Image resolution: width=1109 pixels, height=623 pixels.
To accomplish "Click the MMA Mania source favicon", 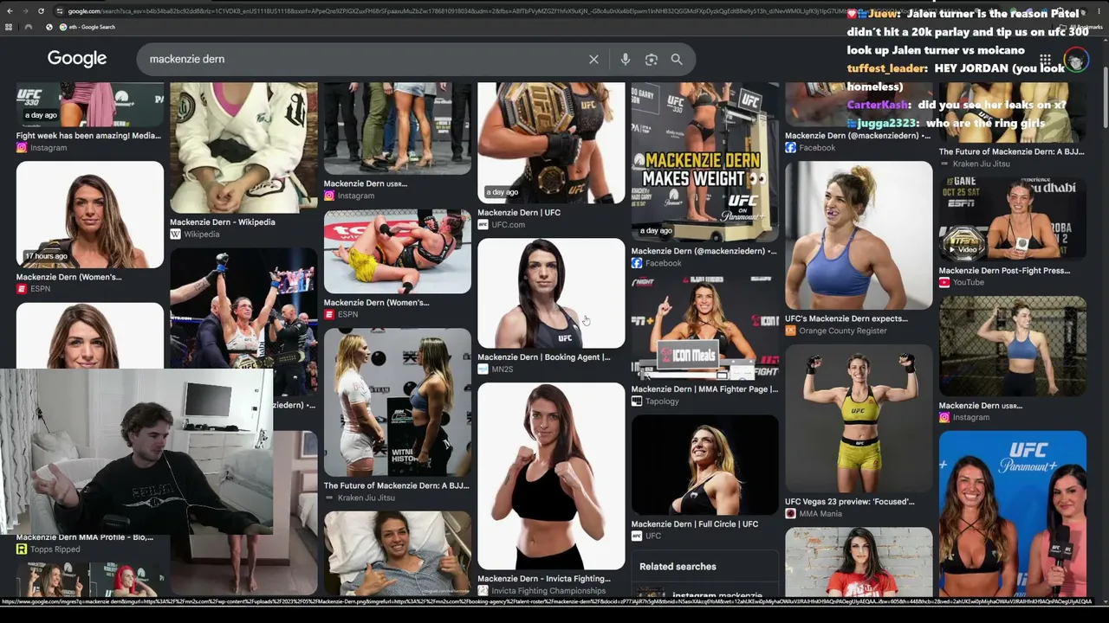I will pyautogui.click(x=790, y=514).
